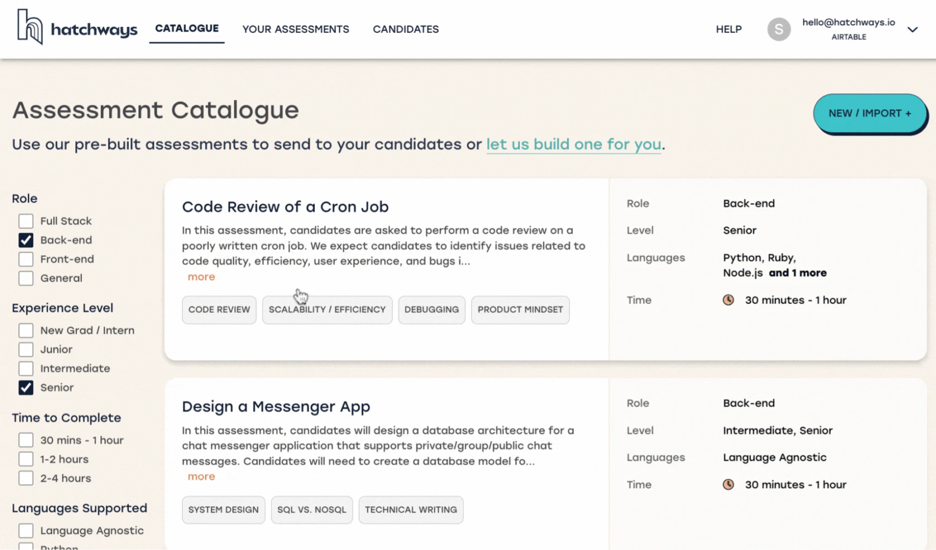Viewport: 936px width, 550px height.
Task: Open the Help menu item
Action: click(x=728, y=30)
